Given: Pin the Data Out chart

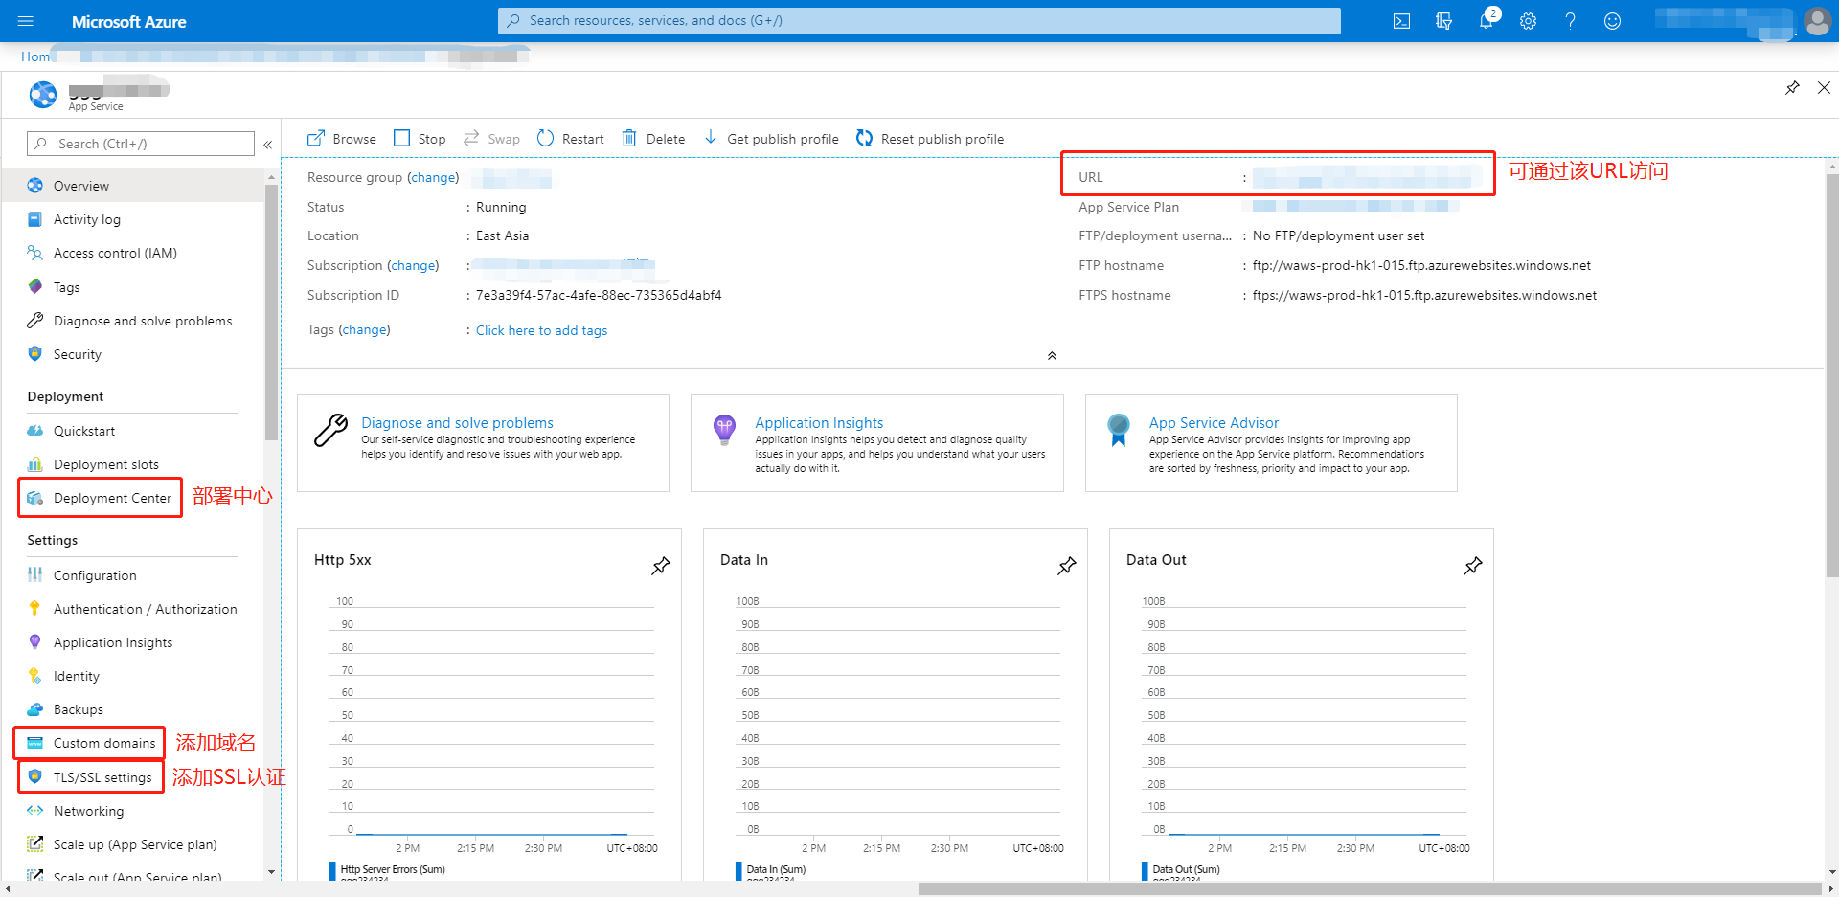Looking at the screenshot, I should (x=1473, y=566).
